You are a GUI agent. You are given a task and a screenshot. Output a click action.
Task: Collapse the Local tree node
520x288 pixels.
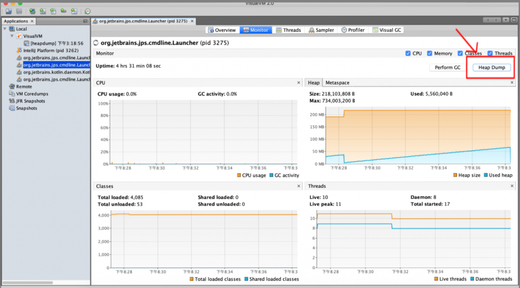click(5, 29)
